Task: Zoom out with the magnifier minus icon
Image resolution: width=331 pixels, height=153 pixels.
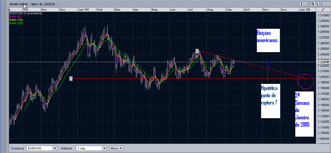Action: pyautogui.click(x=317, y=4)
